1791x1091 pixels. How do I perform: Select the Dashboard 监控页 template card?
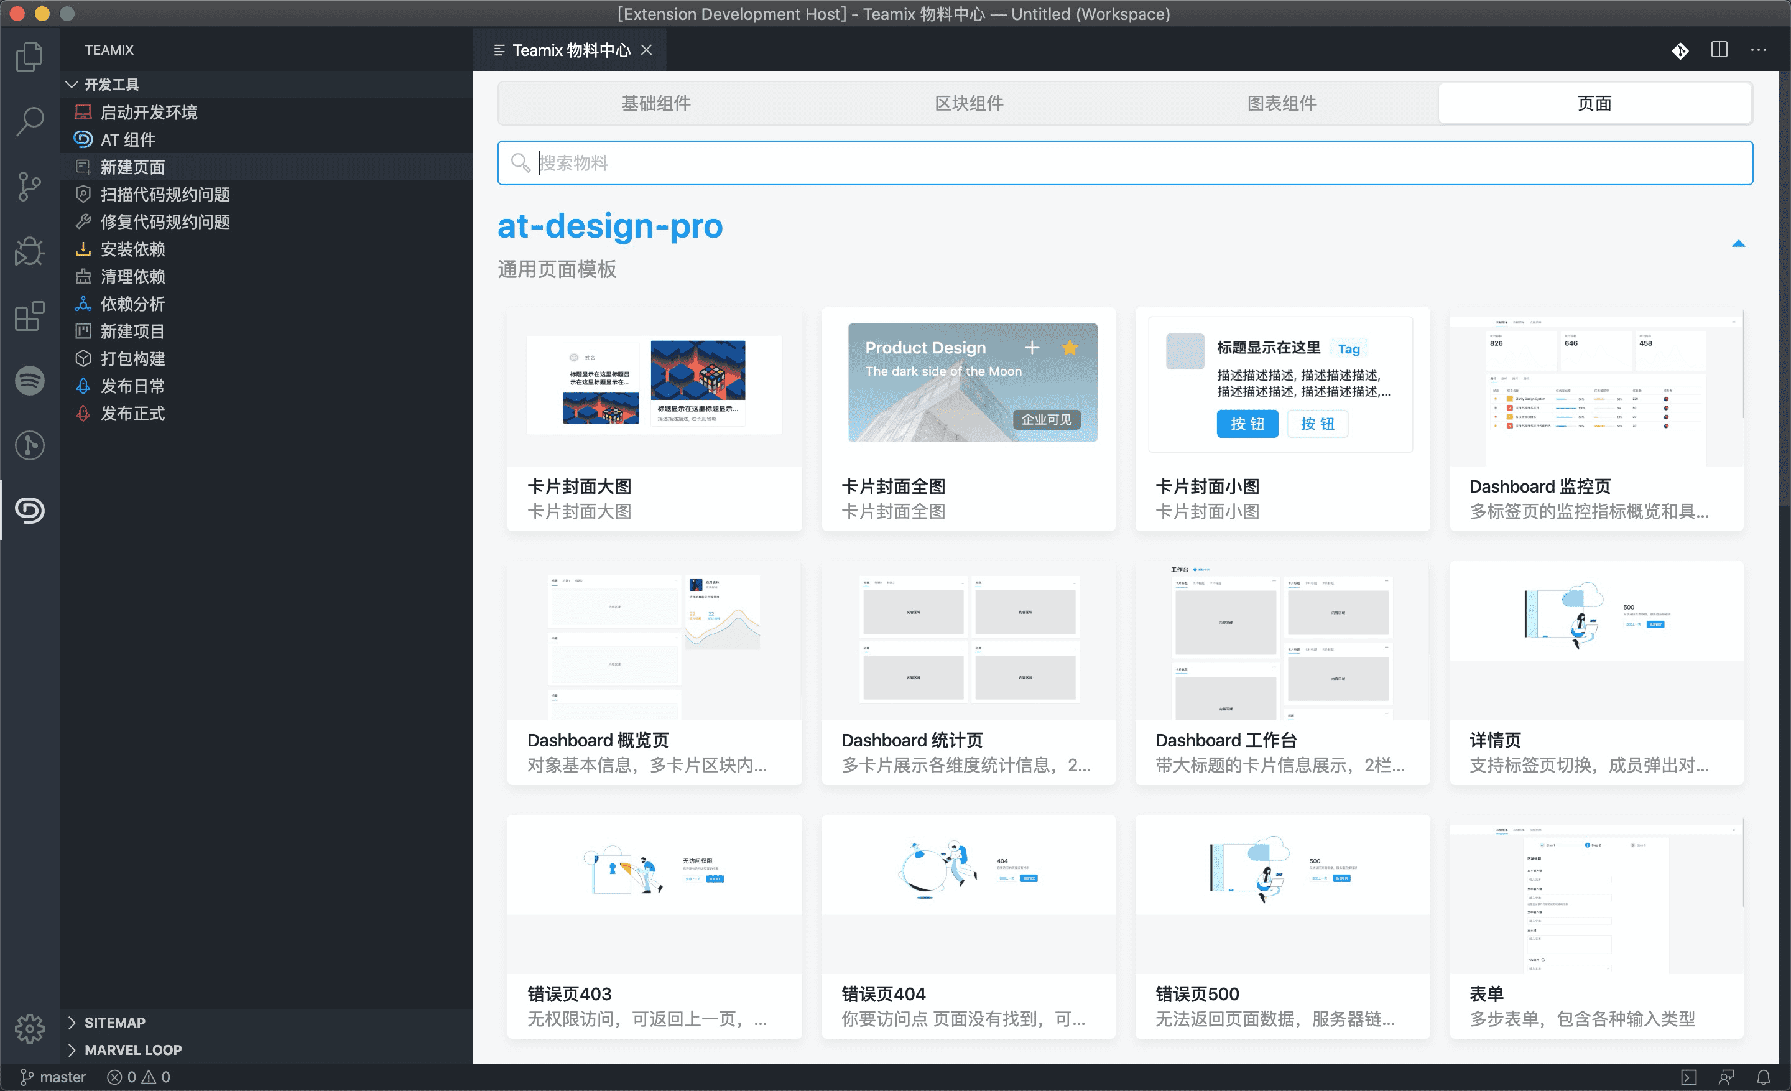click(1596, 419)
